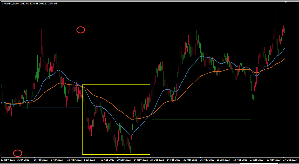Click the 27 Sep 2023 date label
The image size is (299, 164).
click(257, 159)
